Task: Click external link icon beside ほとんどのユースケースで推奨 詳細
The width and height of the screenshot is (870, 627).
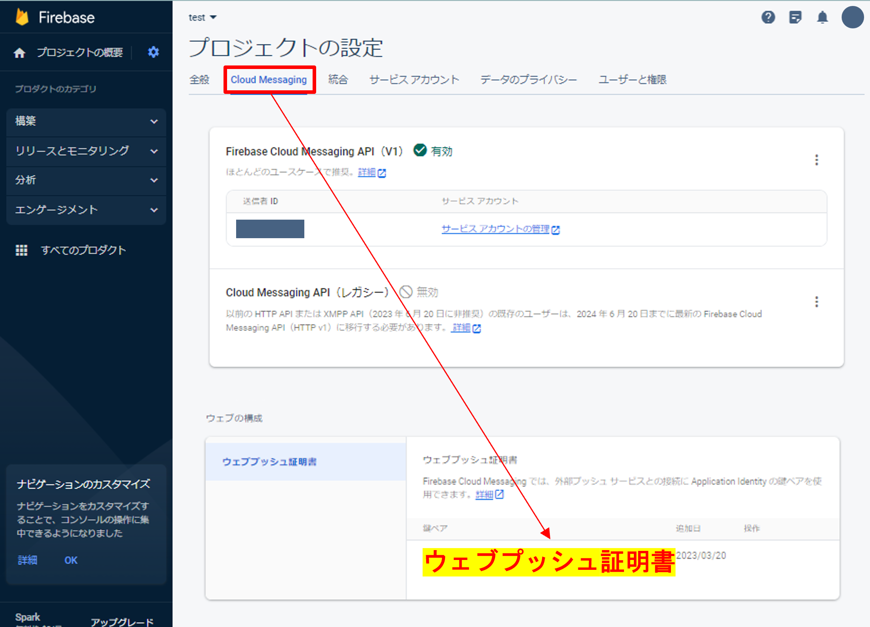Action: tap(382, 173)
